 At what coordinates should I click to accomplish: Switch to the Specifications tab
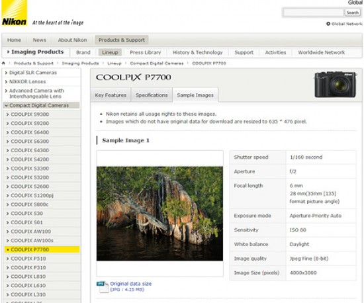click(152, 95)
